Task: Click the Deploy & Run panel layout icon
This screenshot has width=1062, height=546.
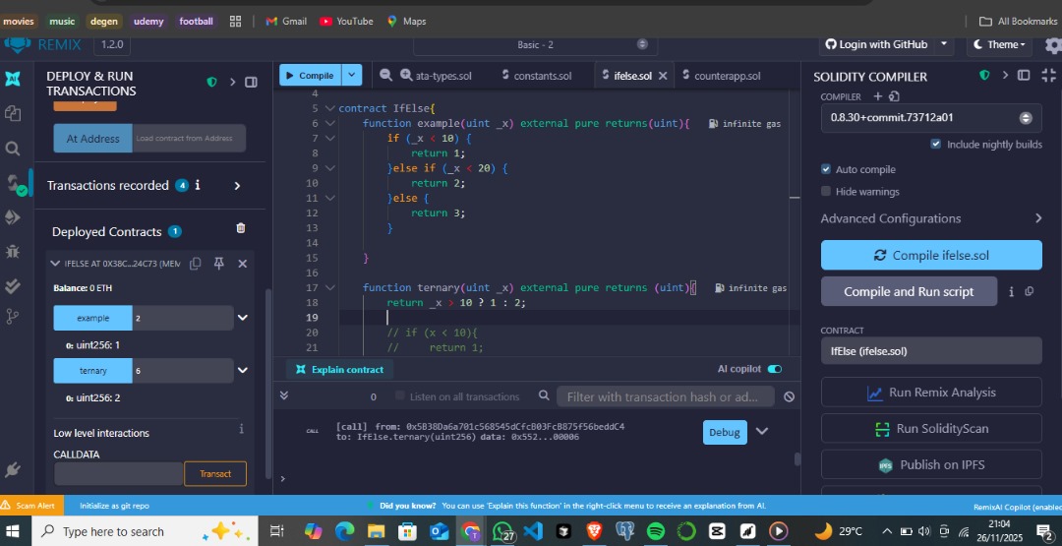Action: pyautogui.click(x=252, y=82)
